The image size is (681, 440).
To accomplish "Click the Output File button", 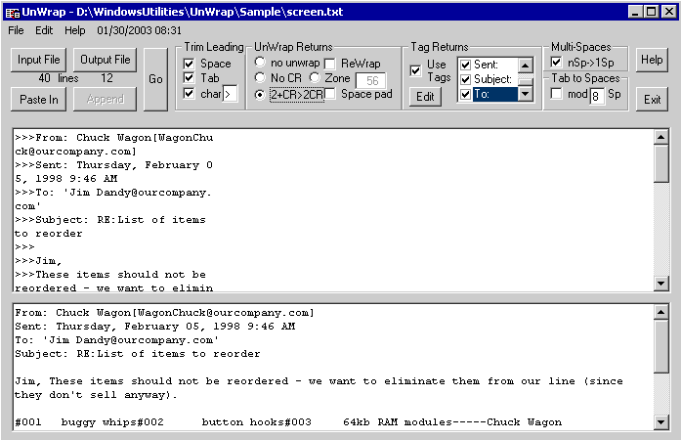I will pos(106,60).
